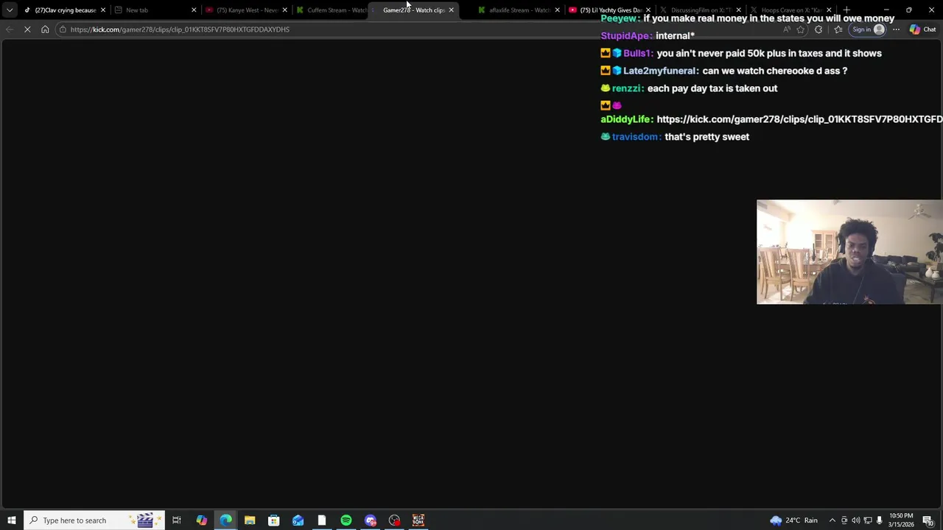Show hidden system tray icons
Screen dimensions: 943x530
[832, 520]
